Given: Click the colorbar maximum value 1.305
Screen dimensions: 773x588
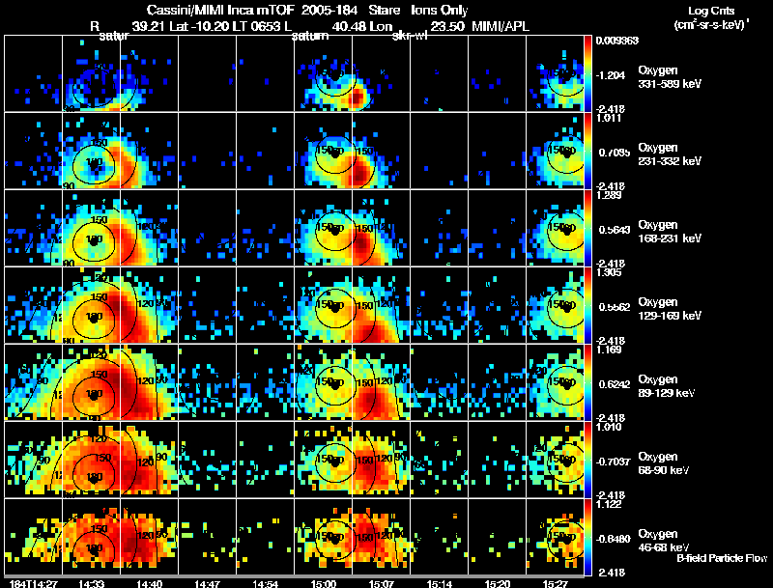Looking at the screenshot, I should click(x=609, y=273).
